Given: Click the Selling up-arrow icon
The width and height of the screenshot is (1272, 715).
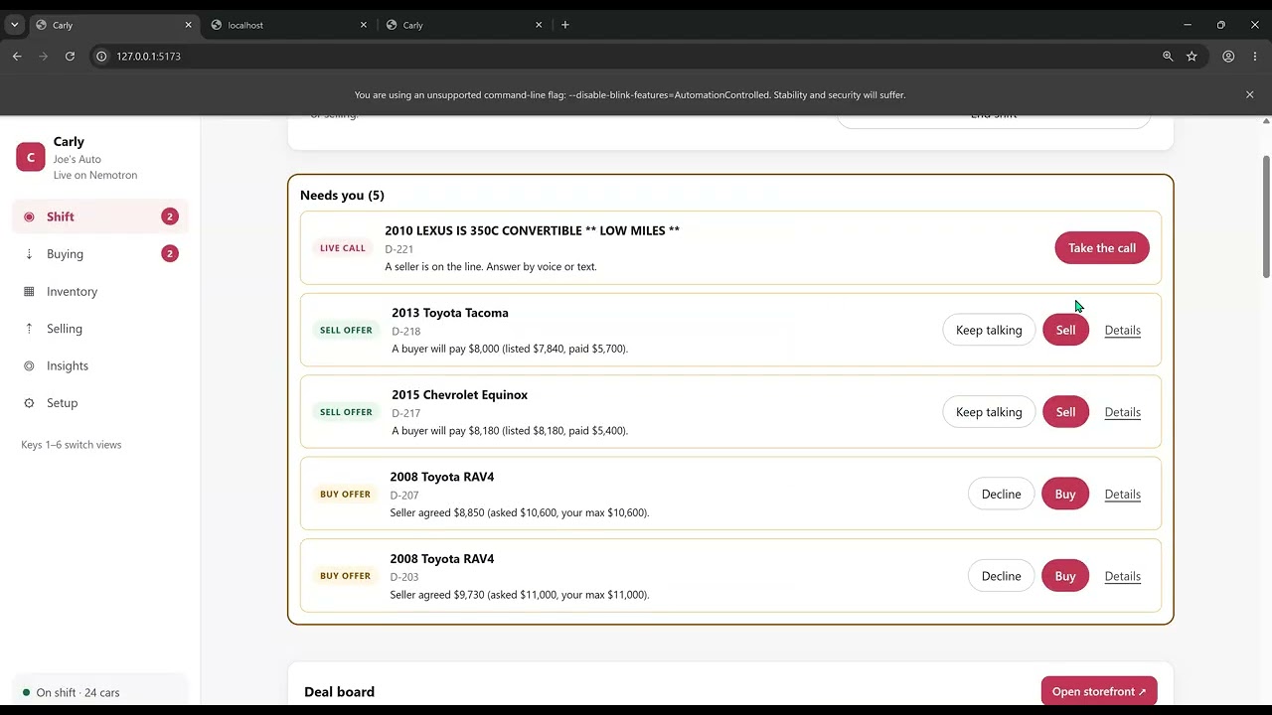Looking at the screenshot, I should coord(29,329).
